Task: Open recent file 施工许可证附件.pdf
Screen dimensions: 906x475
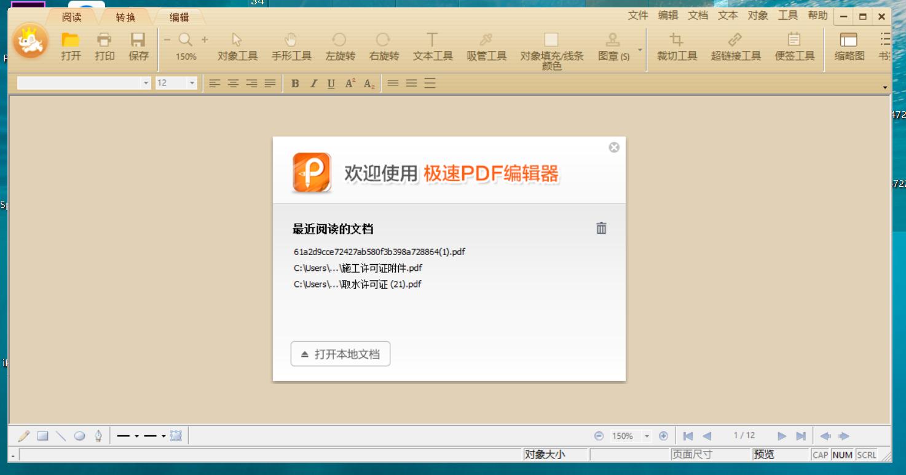Action: click(356, 267)
